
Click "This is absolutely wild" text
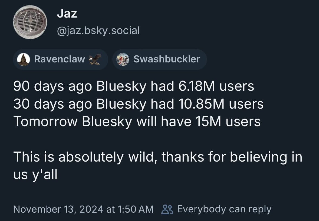(84, 157)
